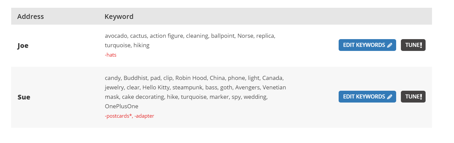Select the Joe address name

coord(23,46)
